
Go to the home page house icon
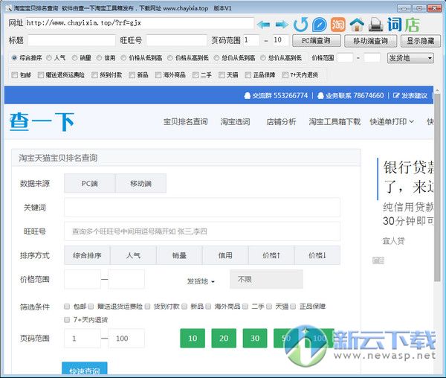(357, 25)
